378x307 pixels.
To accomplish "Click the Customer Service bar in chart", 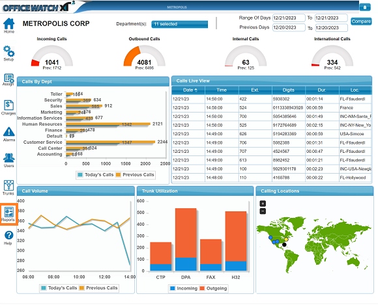I will [110, 142].
